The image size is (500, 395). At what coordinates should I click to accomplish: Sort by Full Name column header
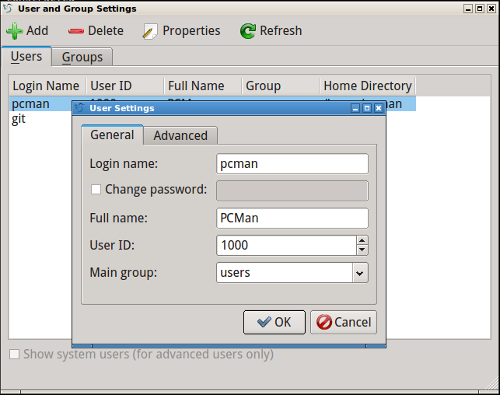click(x=203, y=86)
